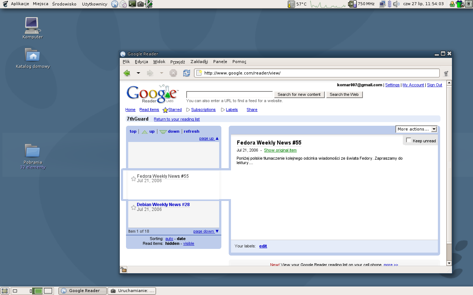Open the Plik menu
Screen dimensions: 473x295
point(126,62)
